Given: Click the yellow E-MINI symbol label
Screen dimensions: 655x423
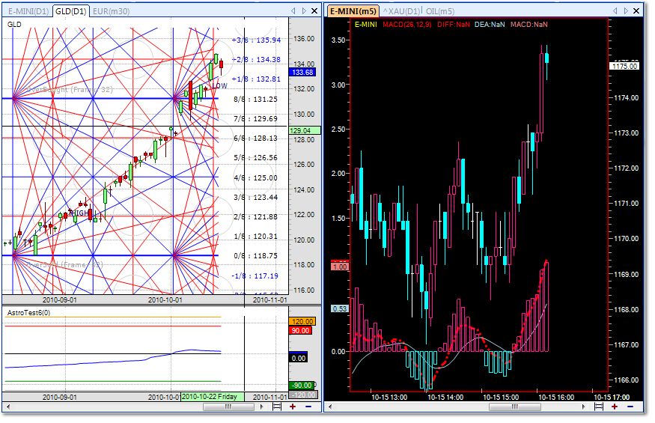Looking at the screenshot, I should pyautogui.click(x=365, y=24).
